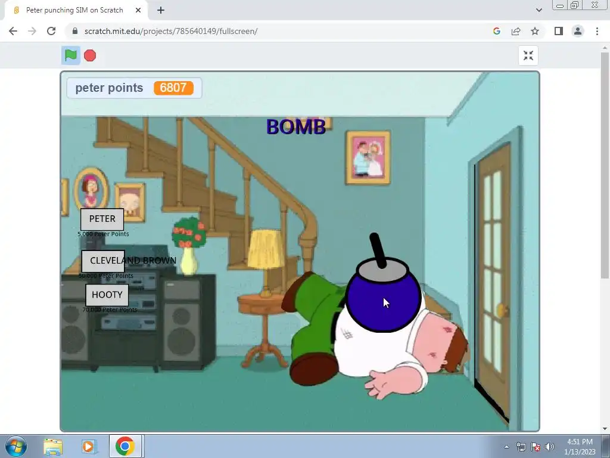Go back using the browser back arrow
This screenshot has height=458, width=610.
point(13,31)
